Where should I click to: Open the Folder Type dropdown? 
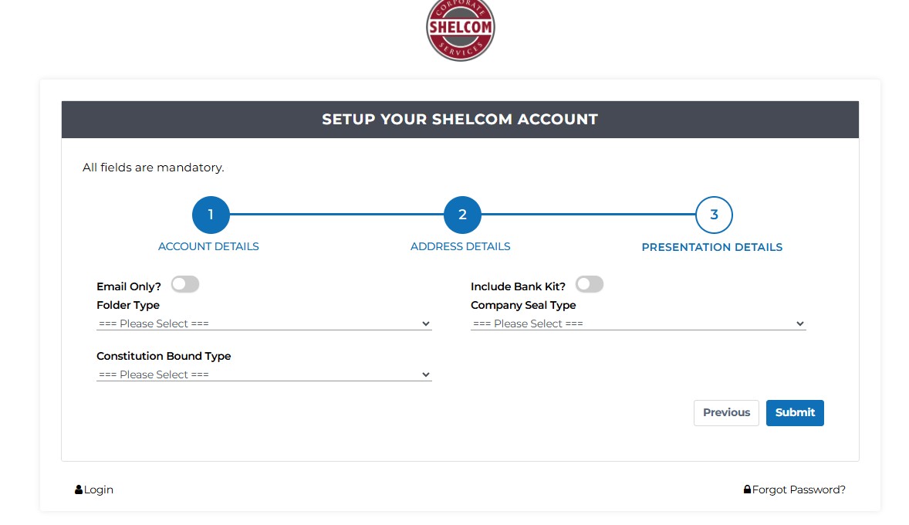(x=264, y=323)
